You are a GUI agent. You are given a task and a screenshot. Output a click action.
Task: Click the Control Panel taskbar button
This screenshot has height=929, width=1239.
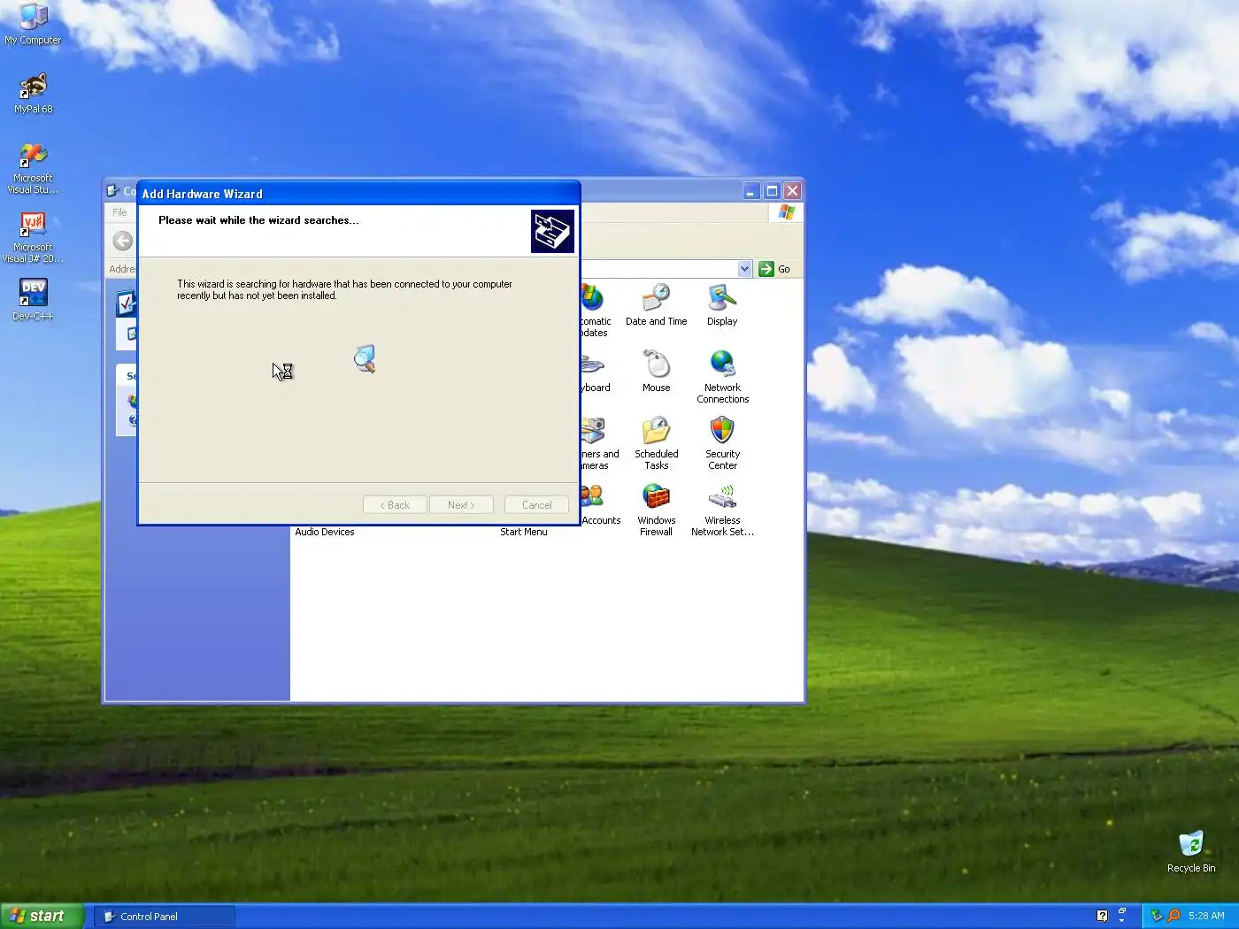click(165, 916)
